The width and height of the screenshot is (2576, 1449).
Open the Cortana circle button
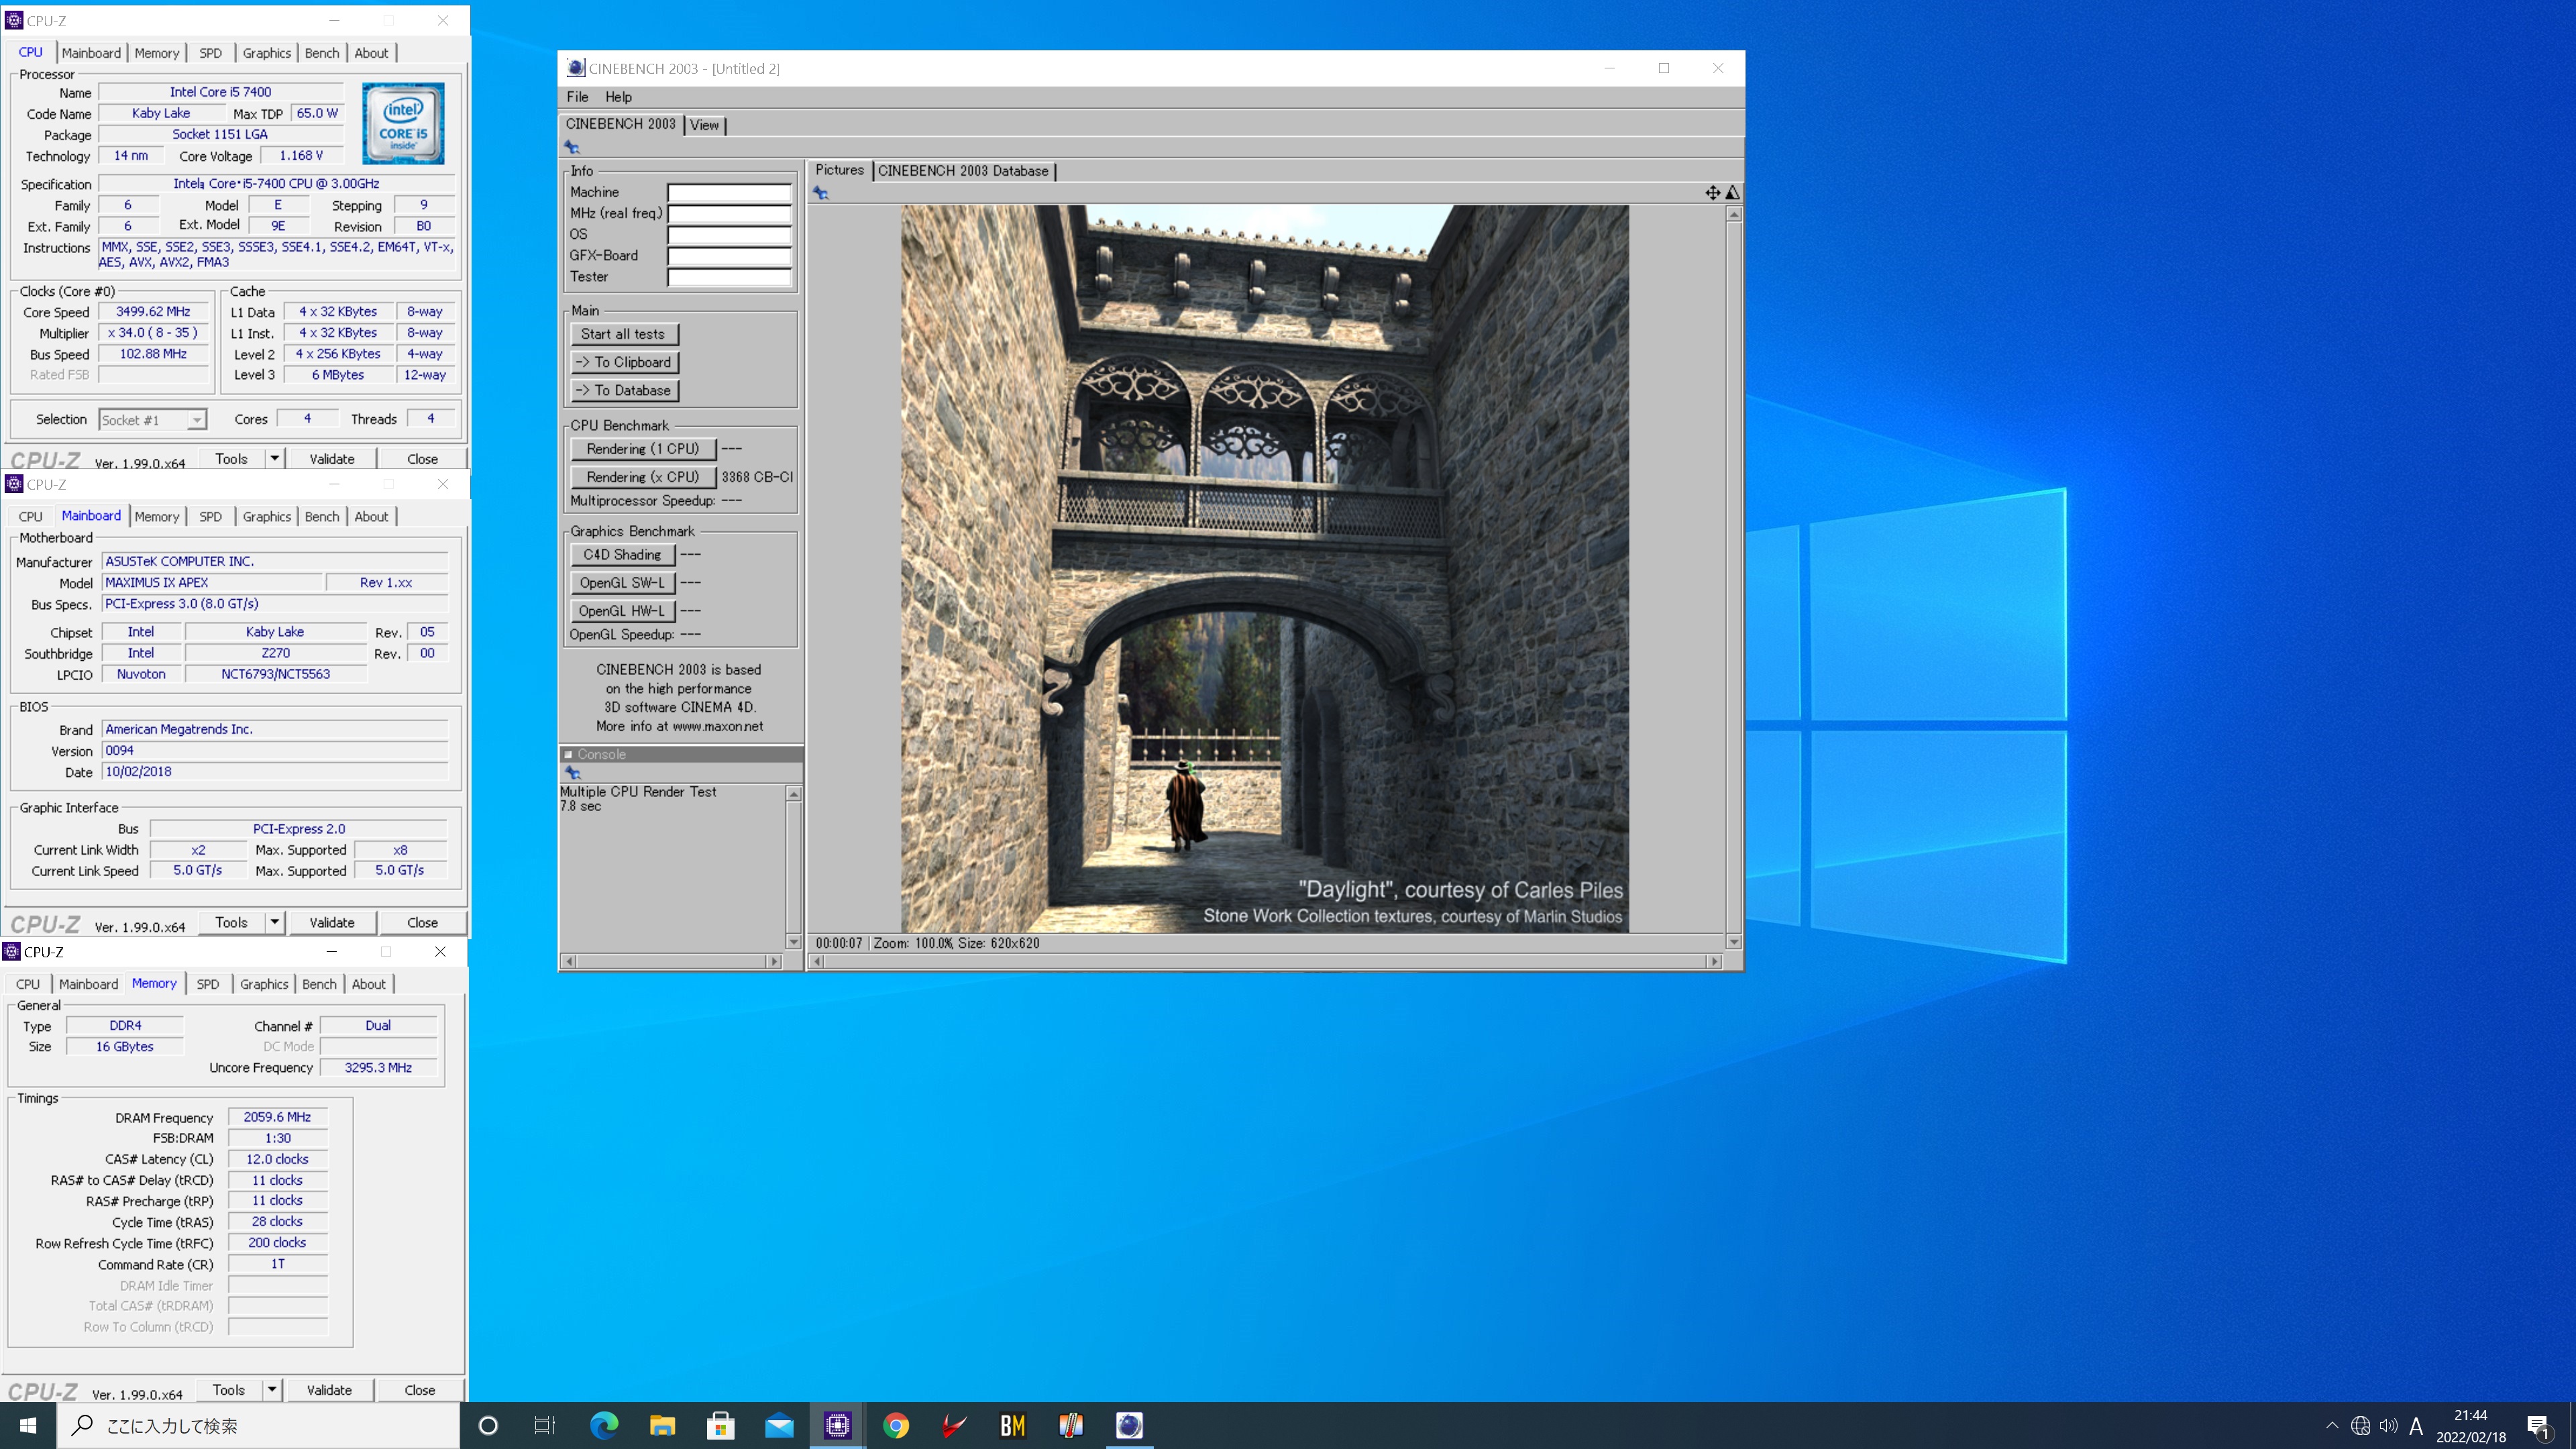point(488,1425)
